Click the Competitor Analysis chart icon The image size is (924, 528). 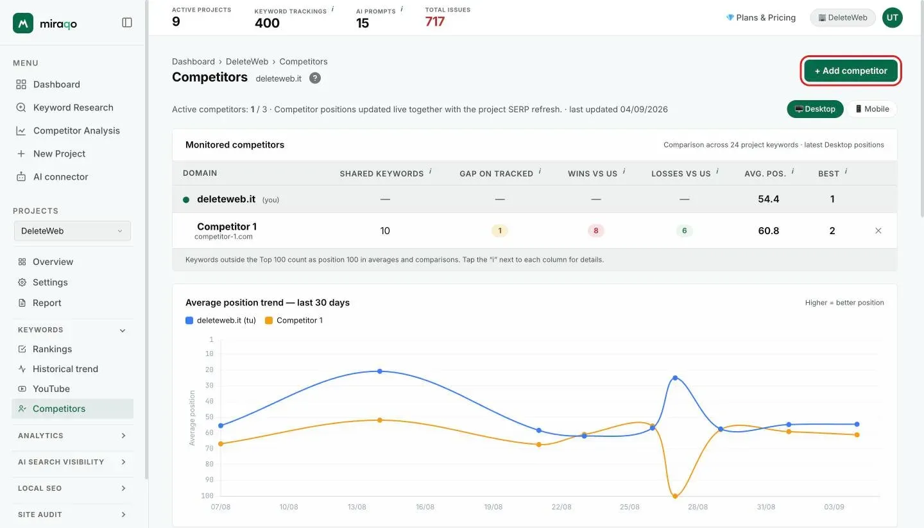(21, 130)
